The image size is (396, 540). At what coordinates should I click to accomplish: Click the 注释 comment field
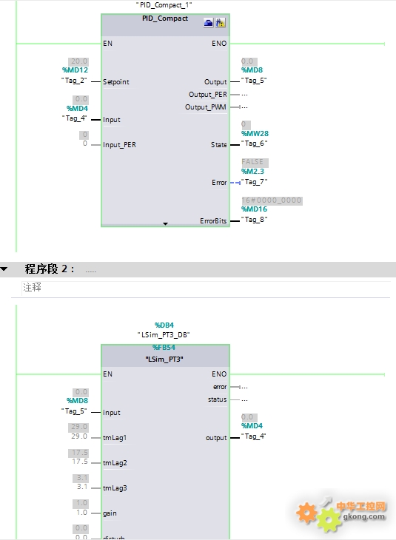pos(206,287)
